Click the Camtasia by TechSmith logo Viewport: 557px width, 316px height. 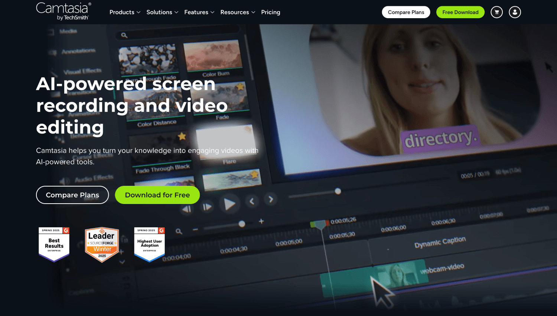pos(63,11)
